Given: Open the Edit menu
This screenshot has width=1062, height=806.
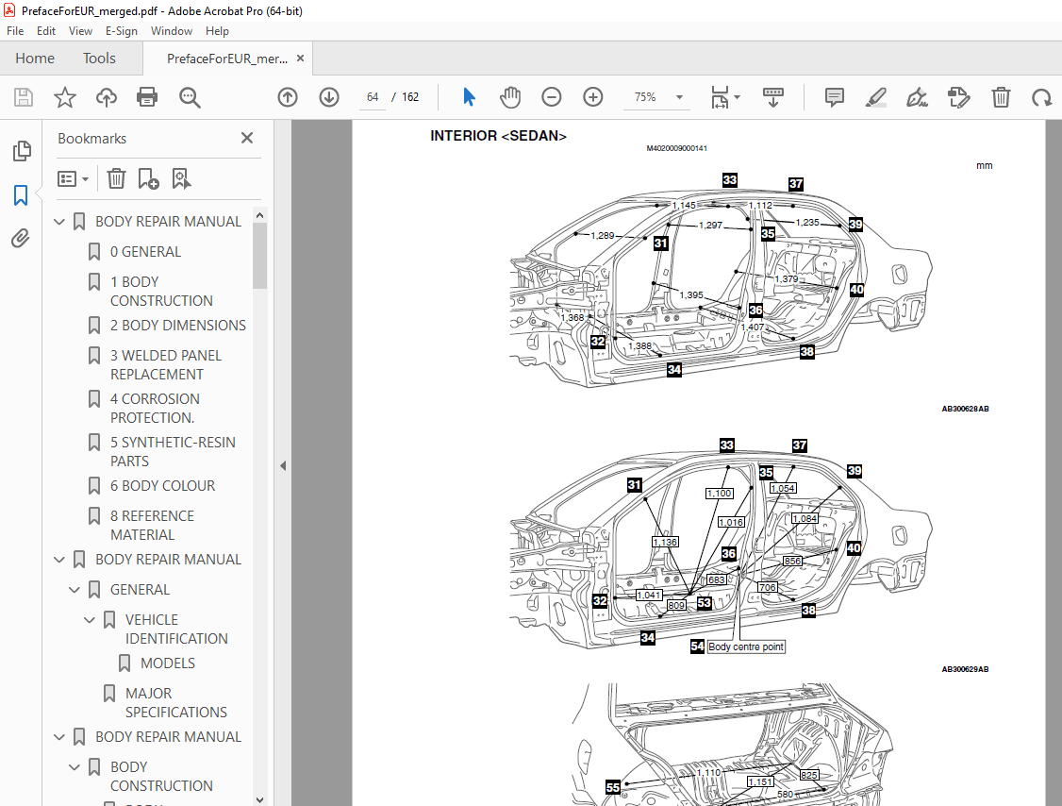Looking at the screenshot, I should pos(46,31).
